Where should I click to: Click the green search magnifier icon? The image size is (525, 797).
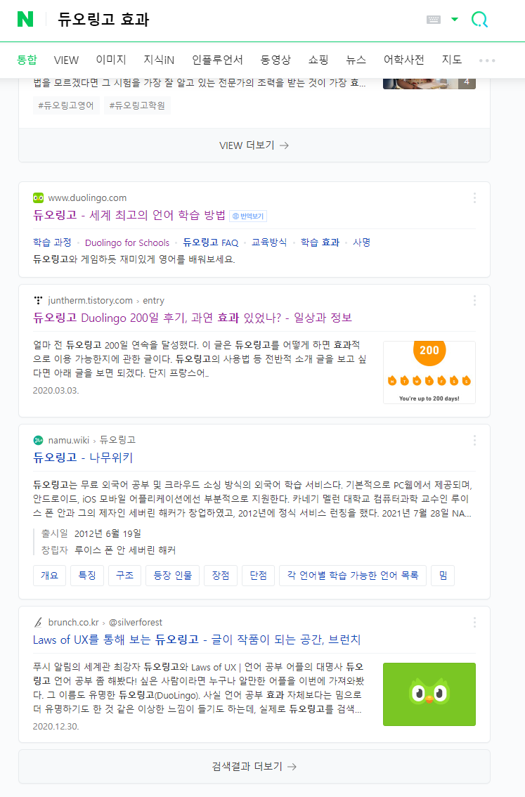(479, 19)
